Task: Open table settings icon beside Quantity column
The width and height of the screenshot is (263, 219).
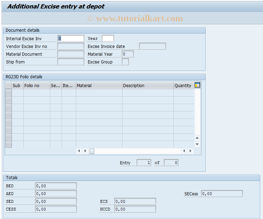Action: click(x=197, y=85)
